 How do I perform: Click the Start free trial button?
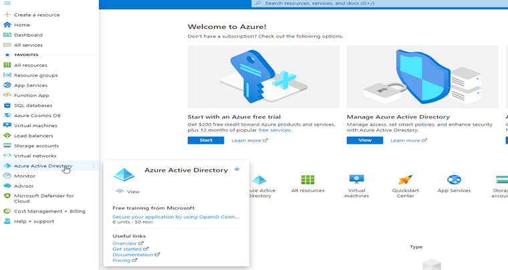[x=206, y=140]
